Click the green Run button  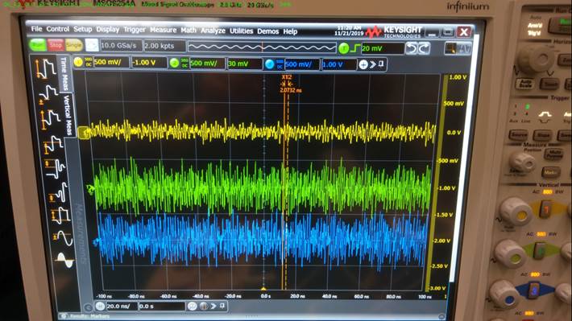click(38, 45)
